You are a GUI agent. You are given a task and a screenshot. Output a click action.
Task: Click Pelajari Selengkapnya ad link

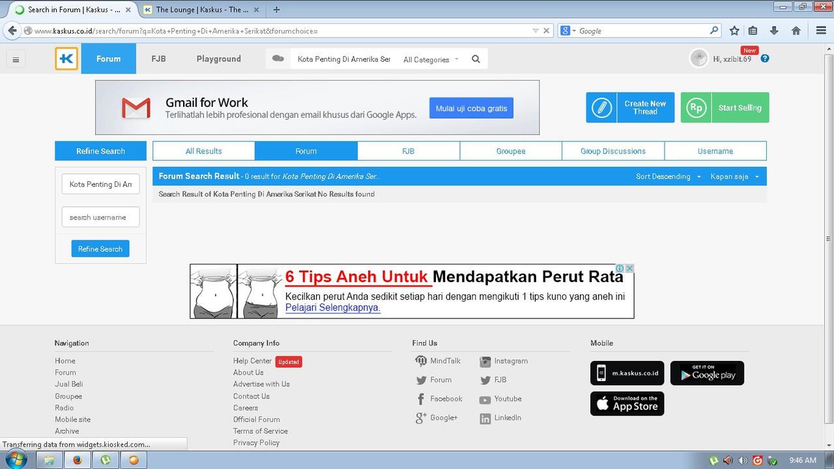point(332,308)
